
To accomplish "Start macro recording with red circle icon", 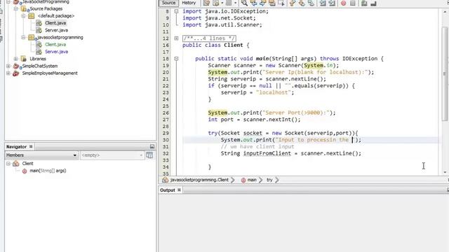I will tap(343, 3).
